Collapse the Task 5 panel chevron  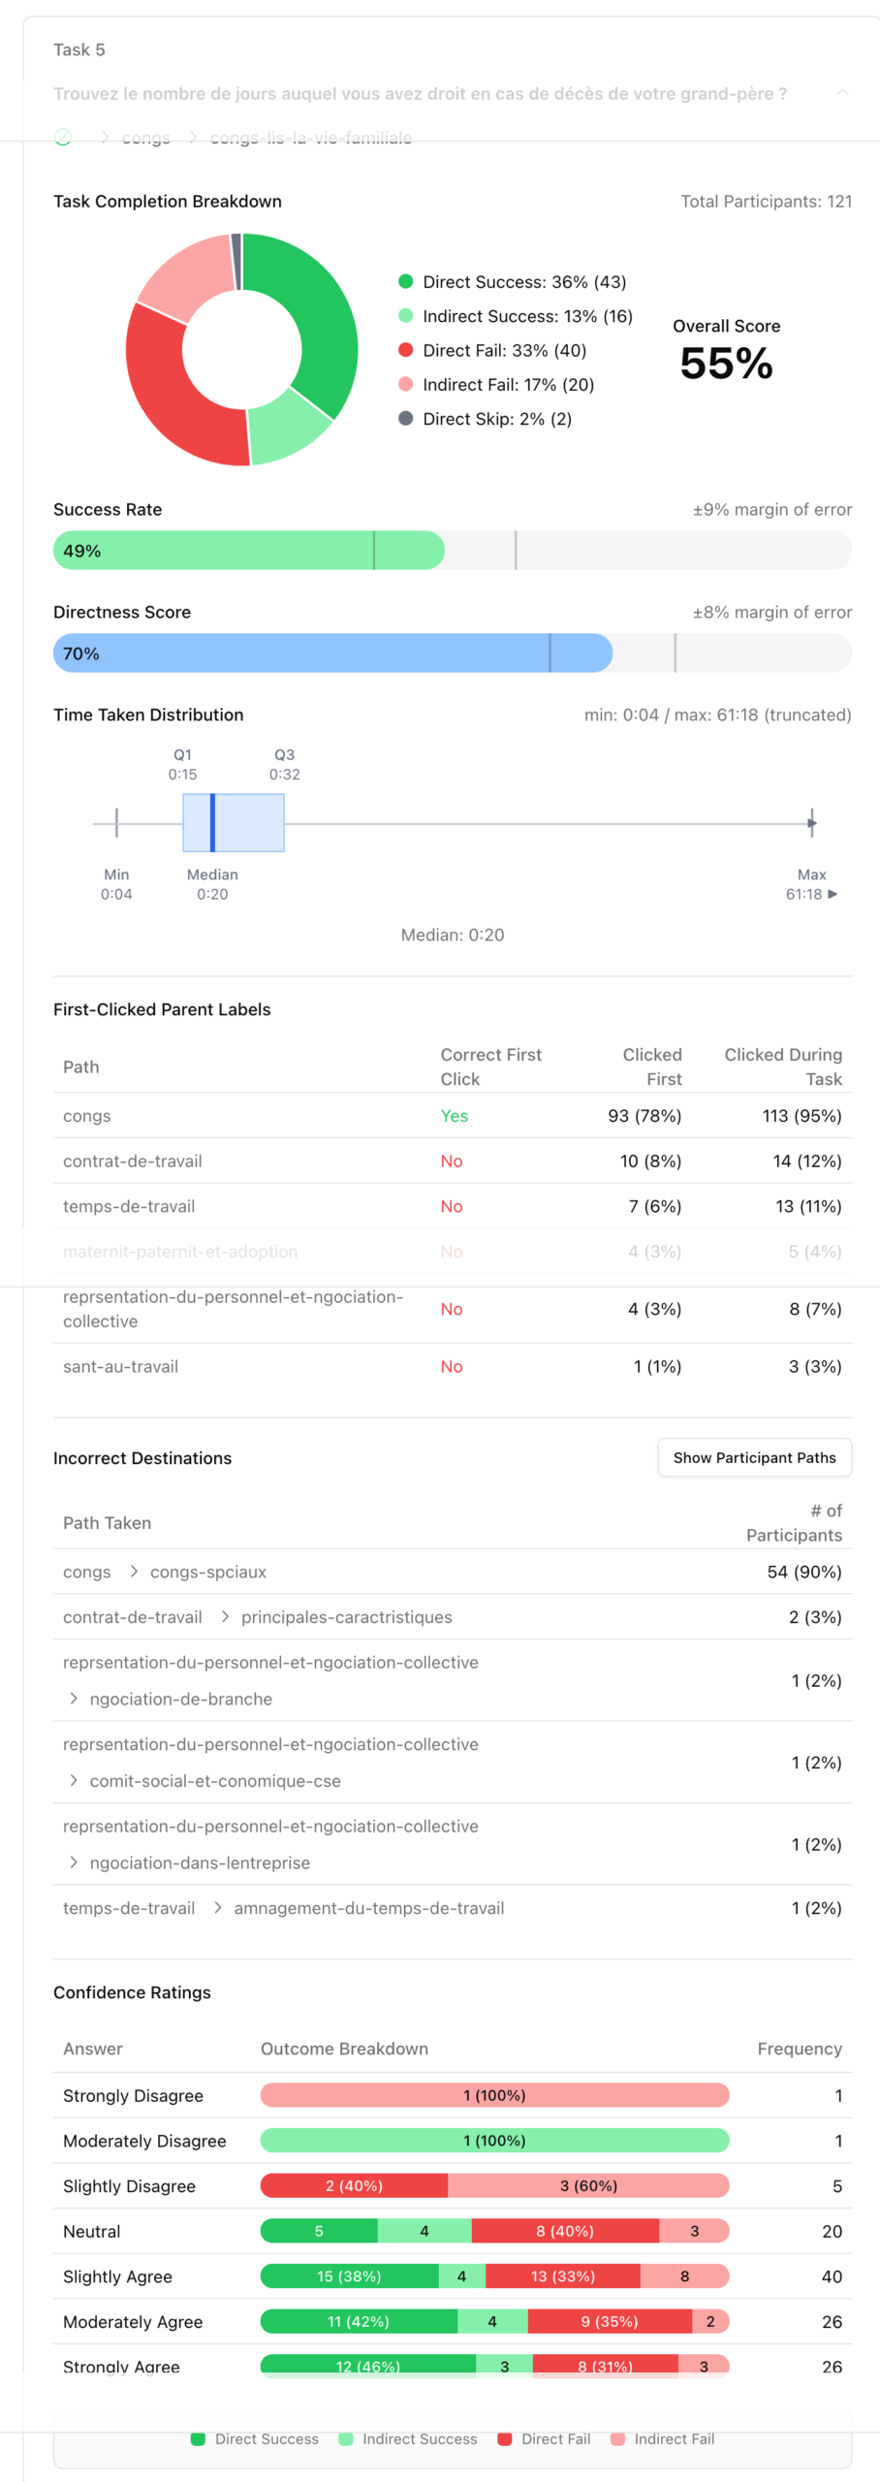pyautogui.click(x=841, y=93)
